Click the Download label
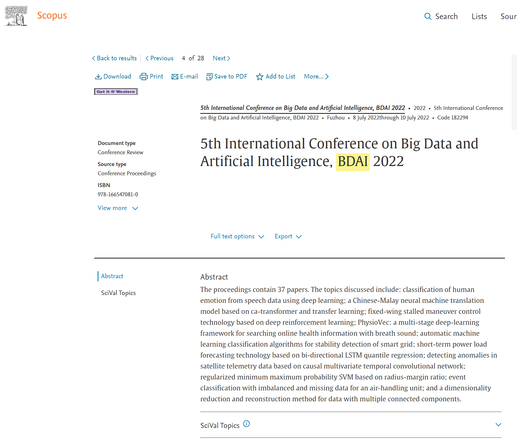Image resolution: width=517 pixels, height=440 pixels. pos(117,76)
